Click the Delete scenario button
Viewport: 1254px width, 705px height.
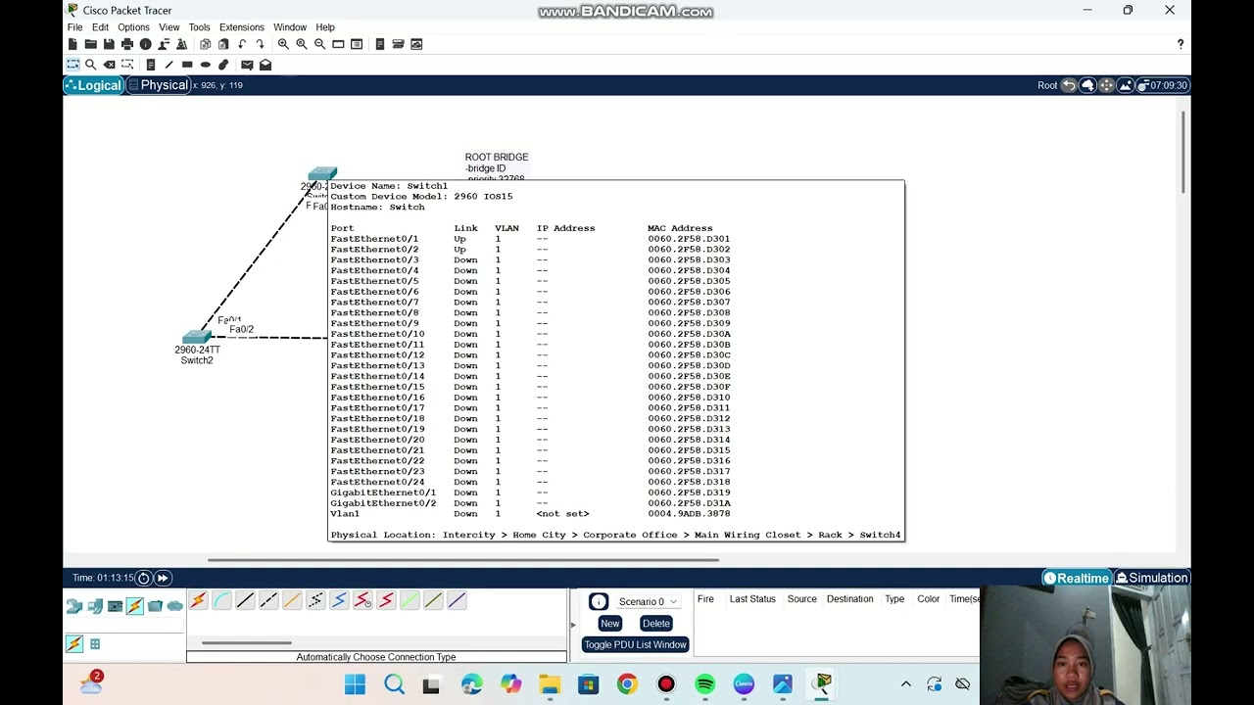pos(655,623)
